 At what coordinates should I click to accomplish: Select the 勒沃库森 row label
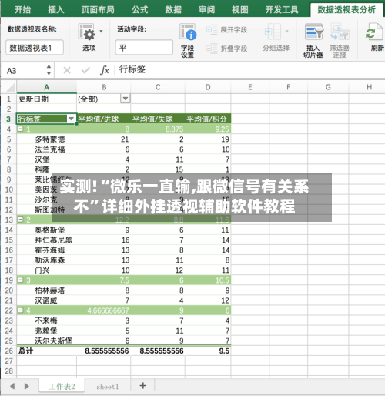click(50, 260)
